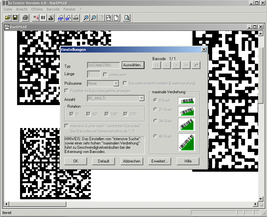Click the Hilfe button
The width and height of the screenshot is (267, 217).
188,161
